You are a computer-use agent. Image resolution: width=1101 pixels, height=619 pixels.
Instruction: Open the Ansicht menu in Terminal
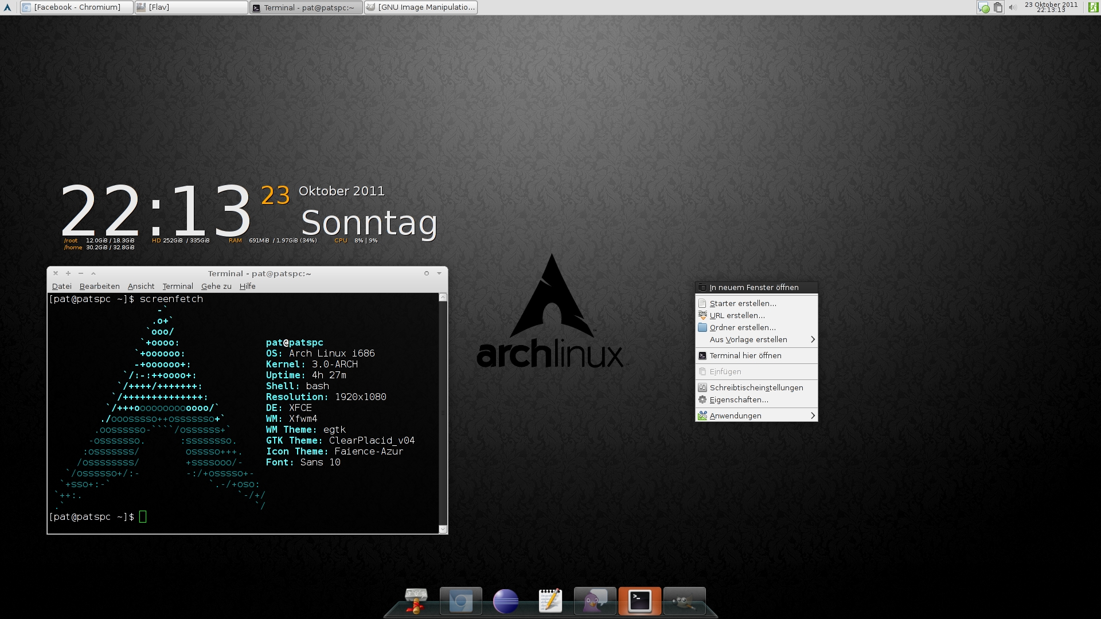click(x=141, y=287)
